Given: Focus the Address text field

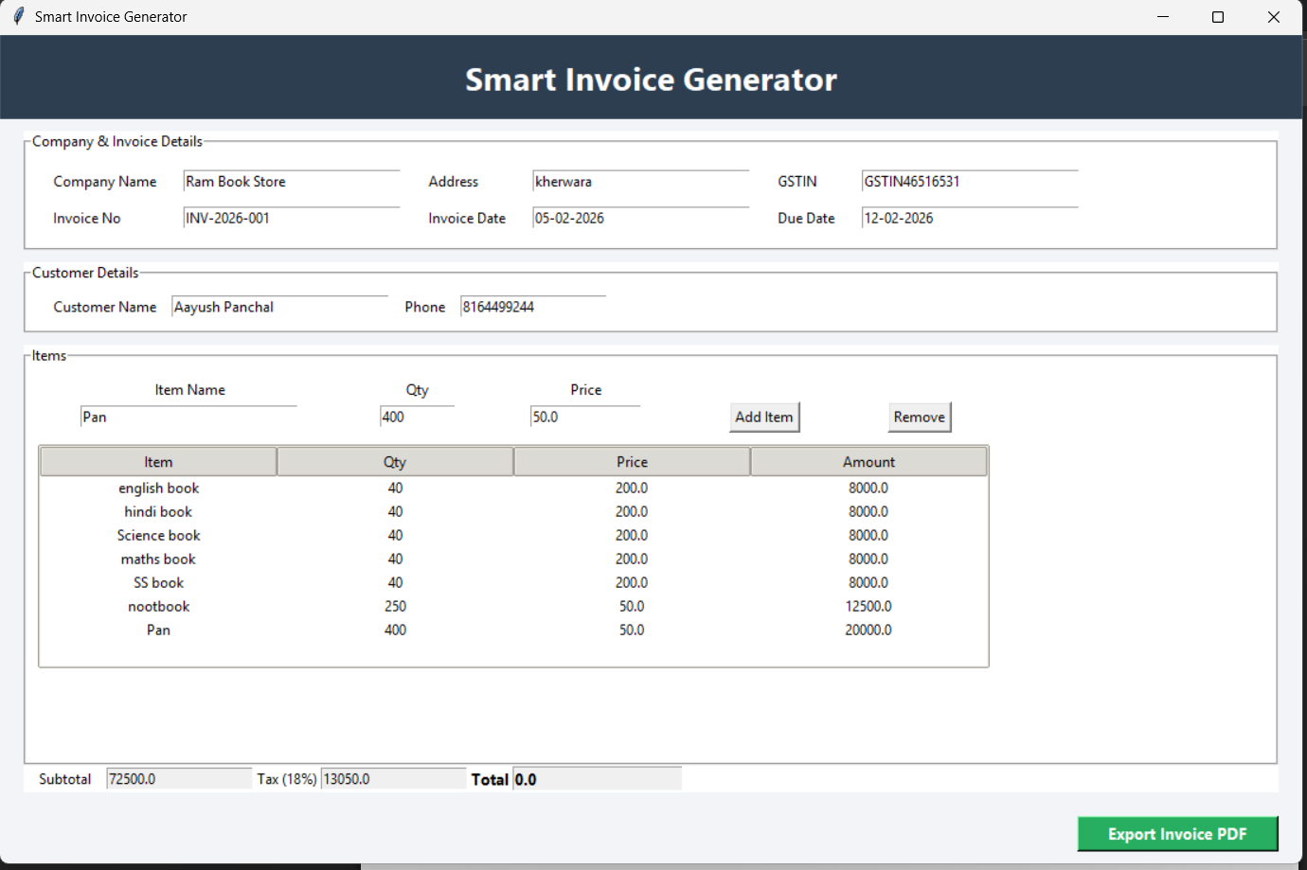Looking at the screenshot, I should (639, 182).
